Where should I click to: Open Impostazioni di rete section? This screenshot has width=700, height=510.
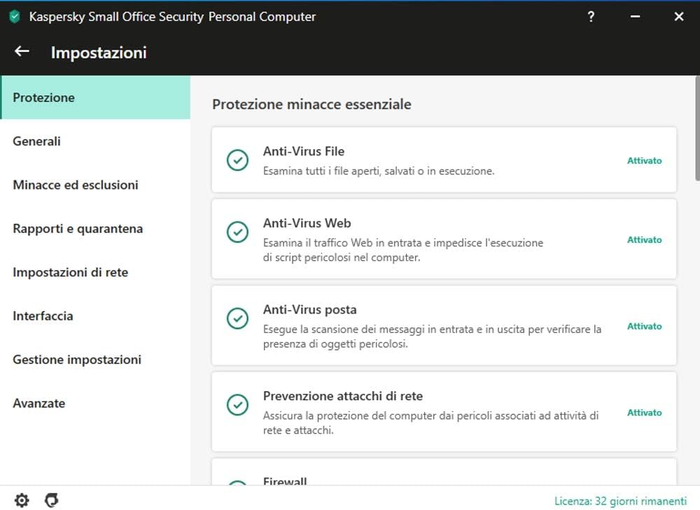click(x=95, y=272)
